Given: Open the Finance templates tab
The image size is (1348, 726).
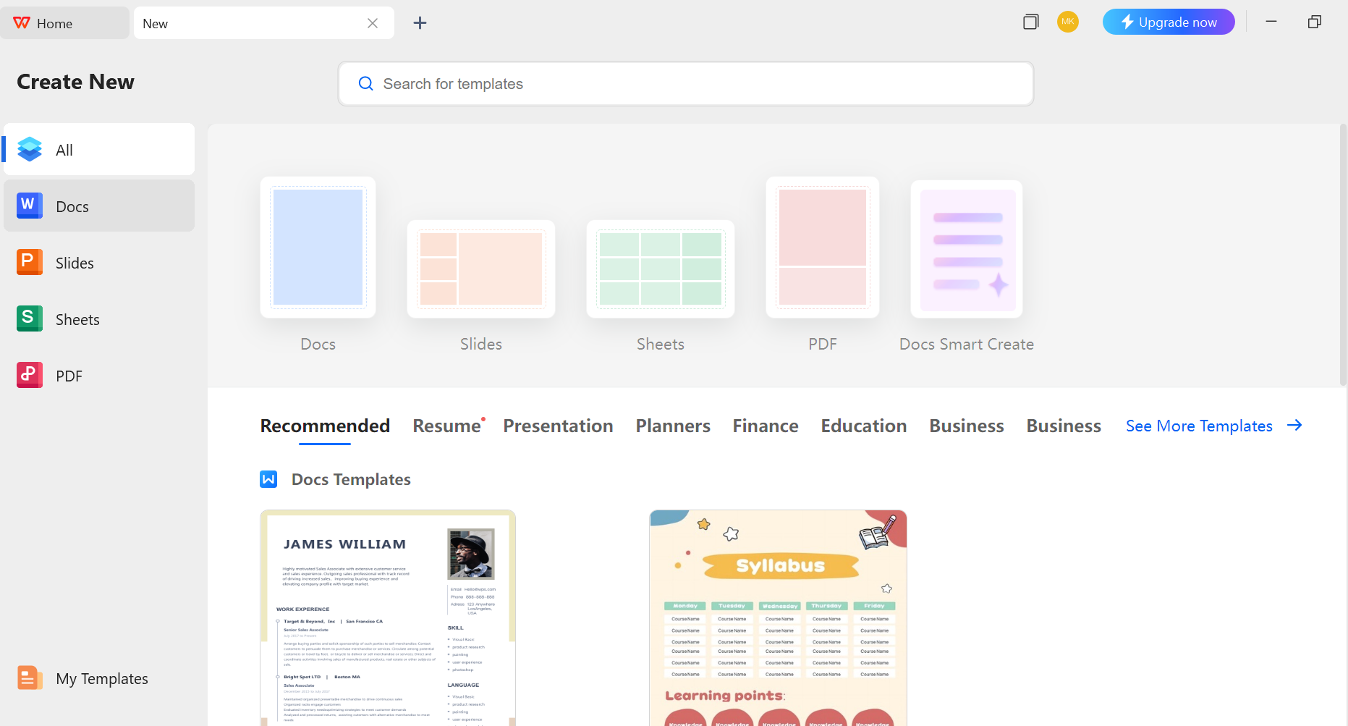Looking at the screenshot, I should click(x=765, y=426).
